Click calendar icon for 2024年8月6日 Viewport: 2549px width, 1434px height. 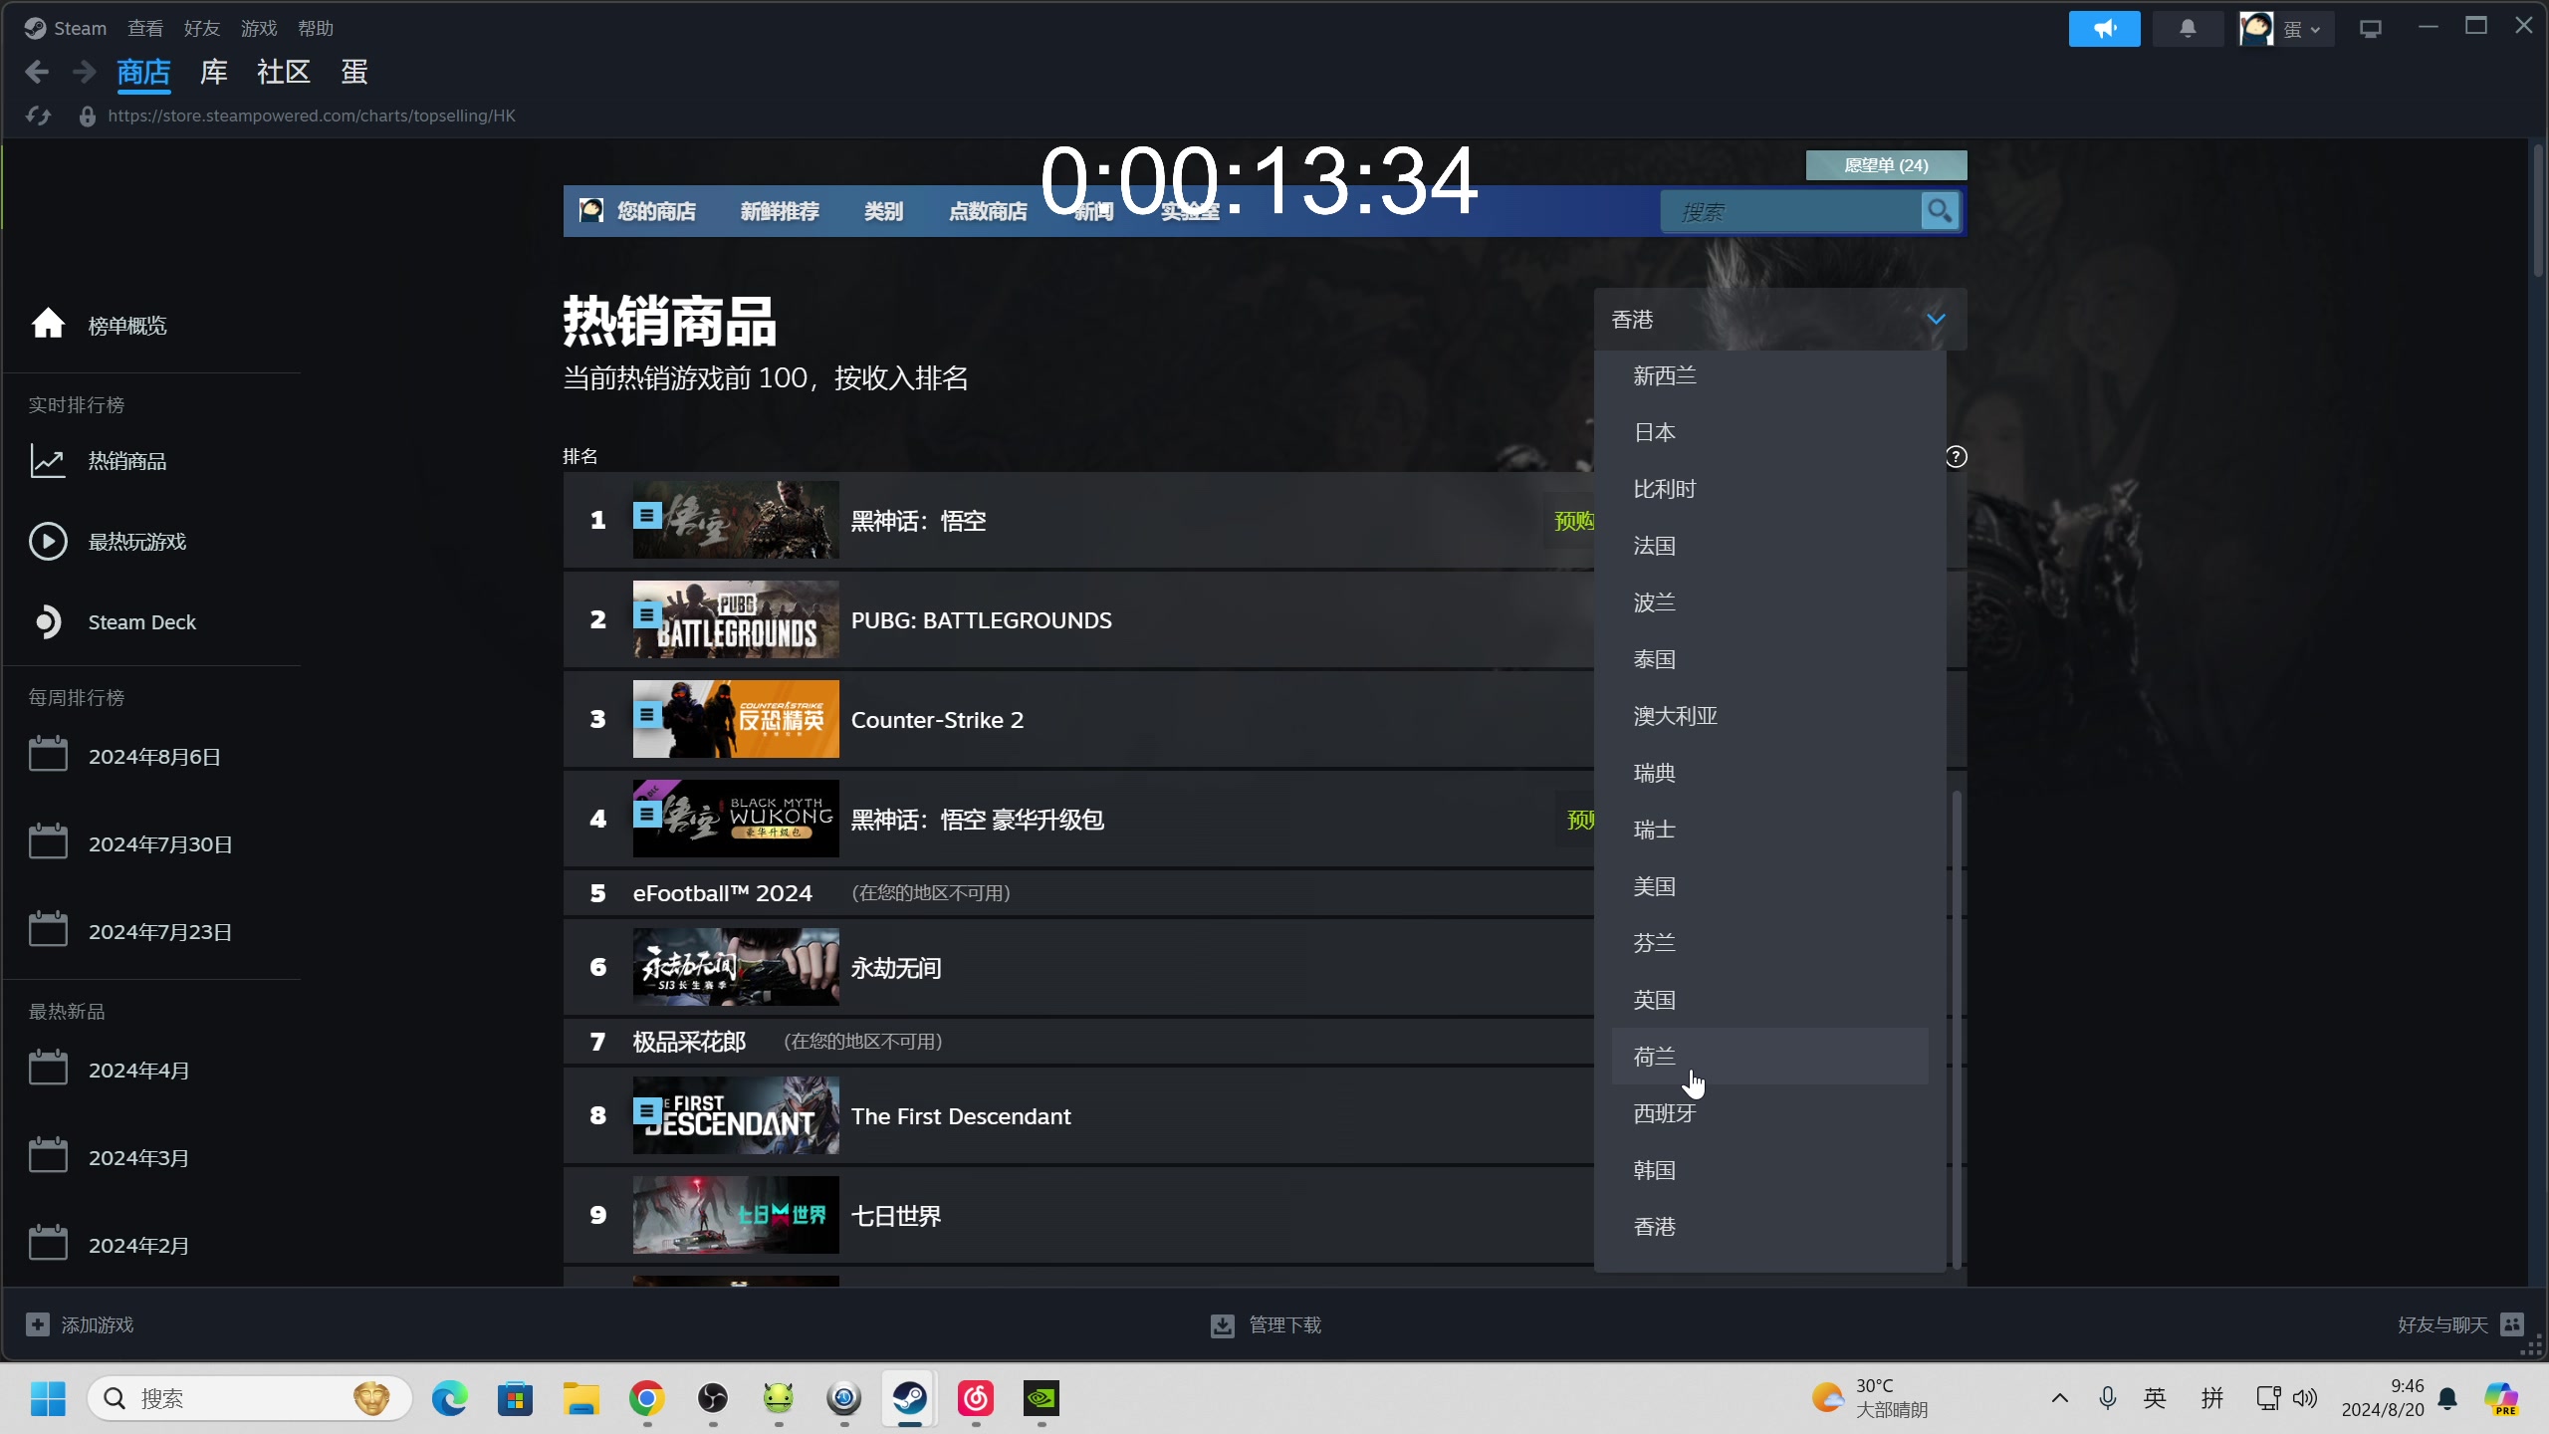pyautogui.click(x=48, y=755)
